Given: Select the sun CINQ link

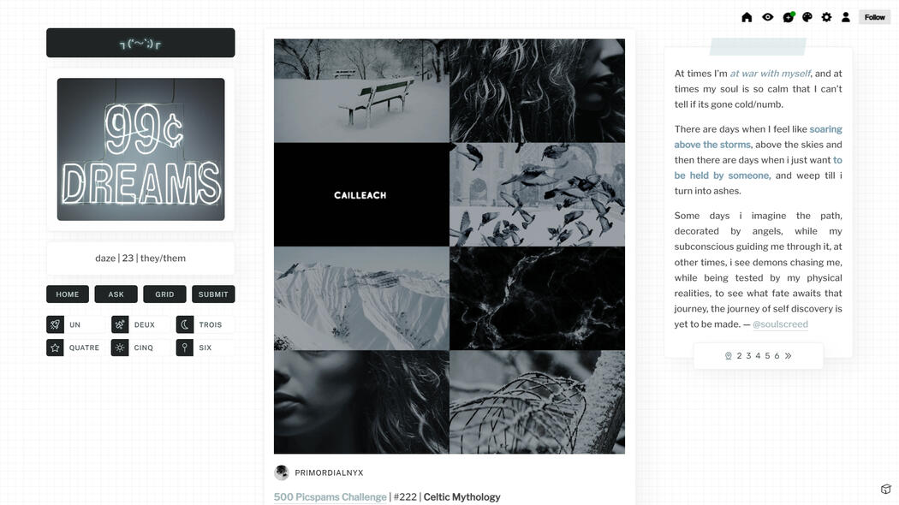Looking at the screenshot, I should pos(140,348).
